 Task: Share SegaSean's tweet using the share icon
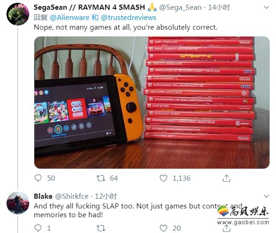[x=226, y=178]
